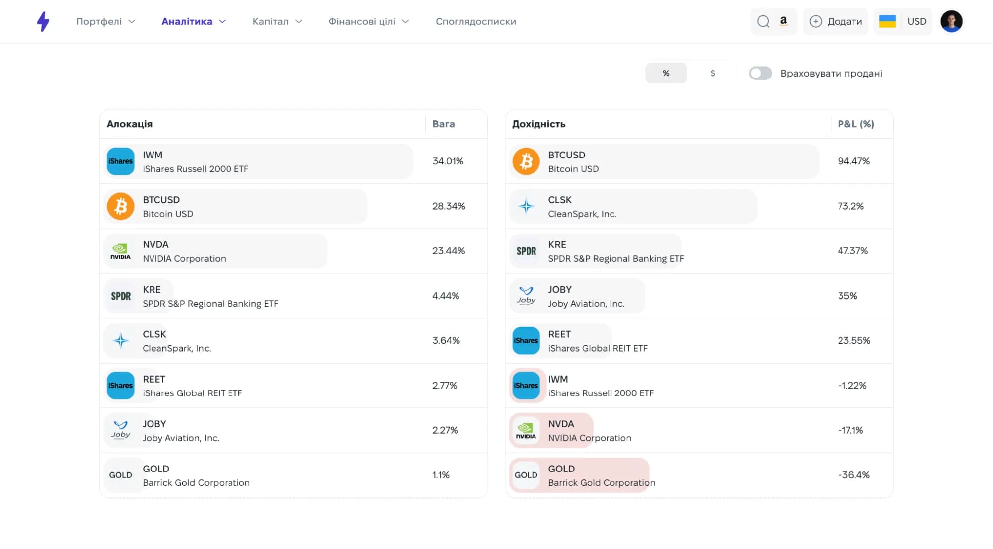Open CleanSpark, Inc. name in Алокація
This screenshot has height=549, width=993.
[x=177, y=348]
